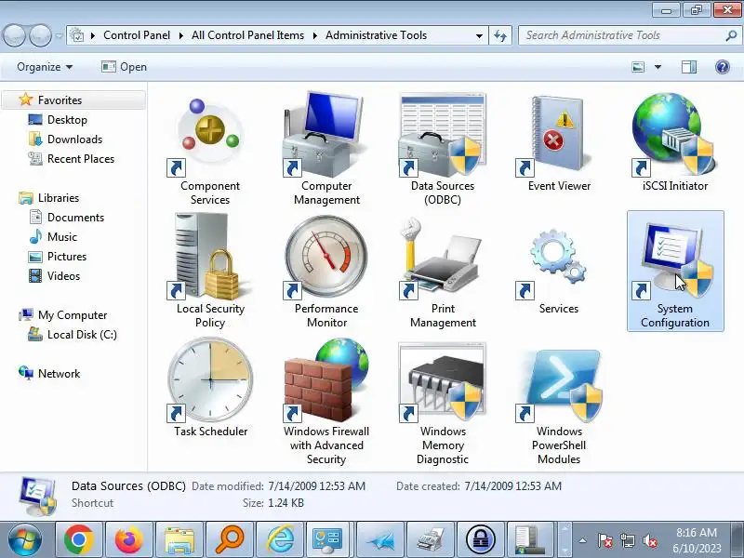Launch Firefox from the taskbar
Screen dimensions: 744x558
(129, 540)
